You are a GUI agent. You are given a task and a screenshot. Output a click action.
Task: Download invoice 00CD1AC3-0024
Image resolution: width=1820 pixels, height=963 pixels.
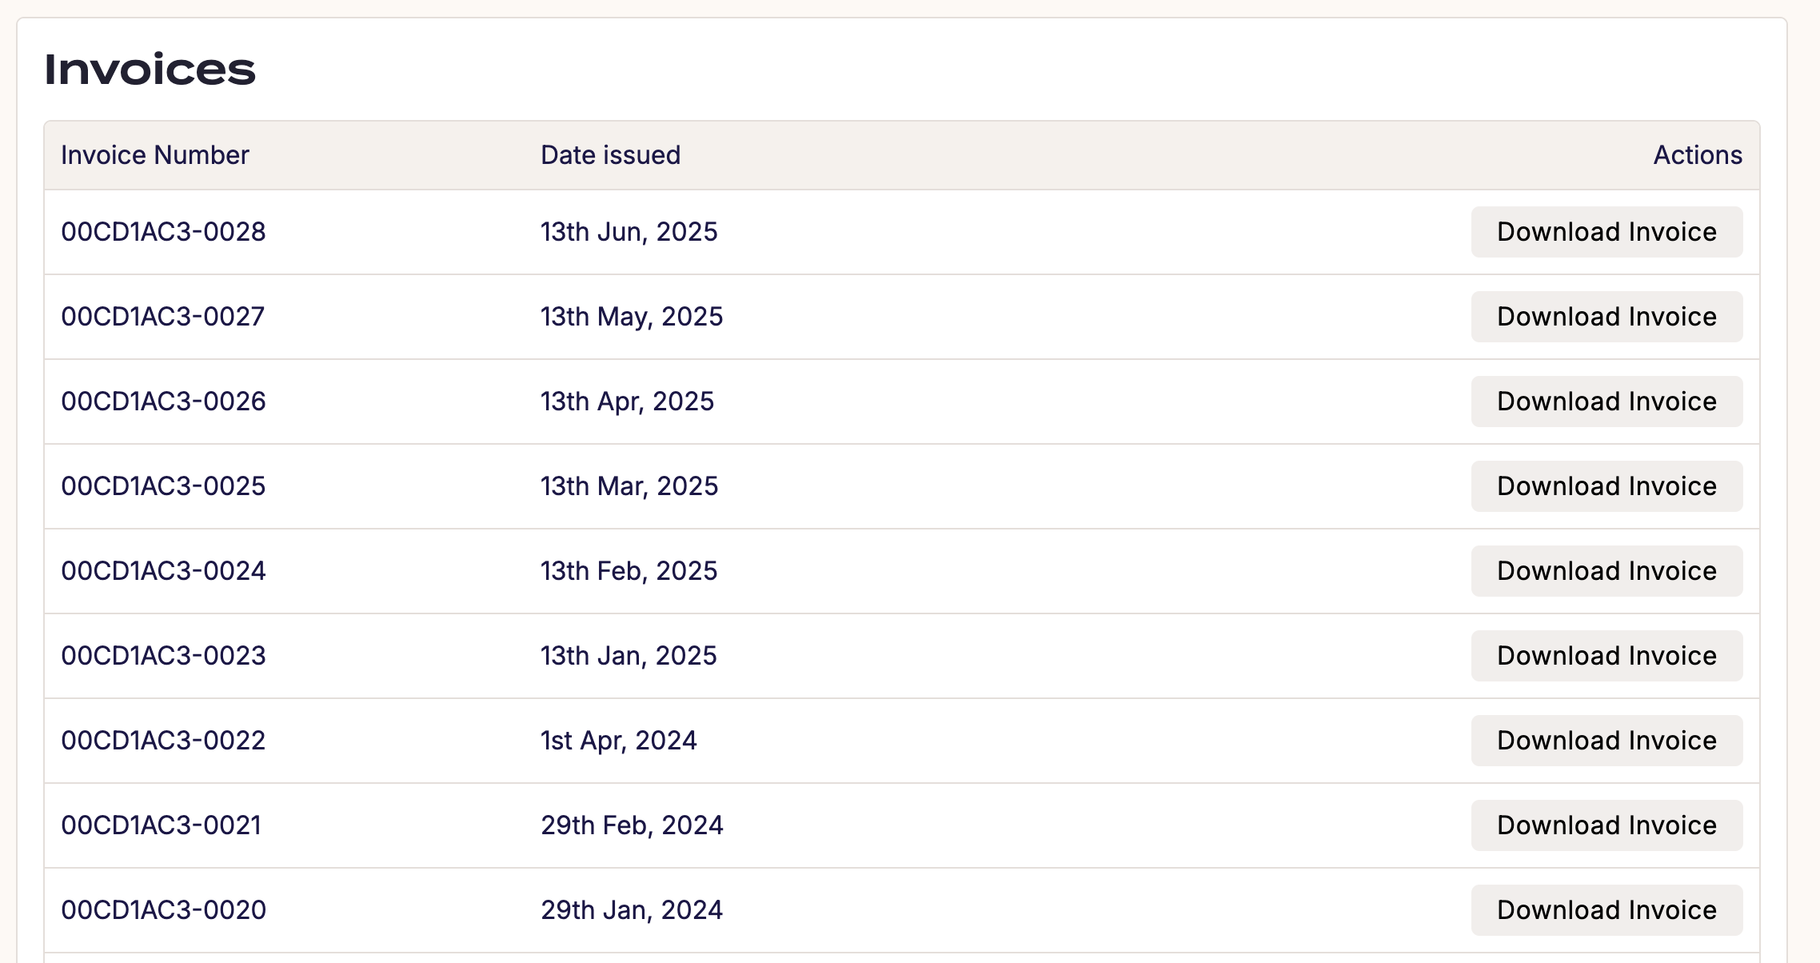(x=1606, y=571)
